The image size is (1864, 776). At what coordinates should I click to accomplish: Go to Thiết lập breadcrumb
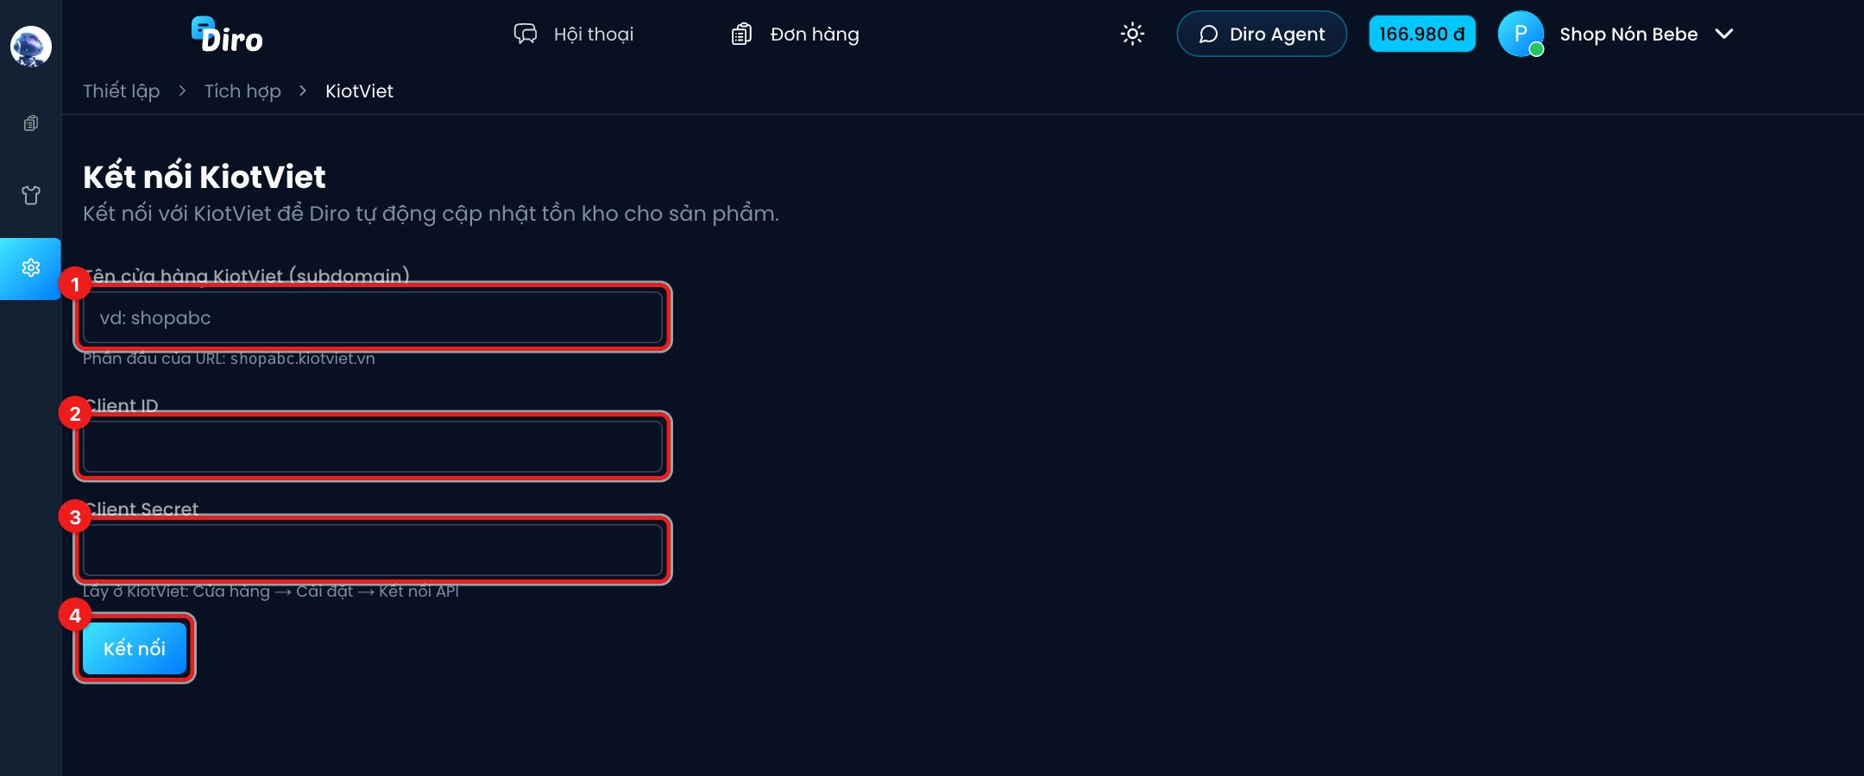[122, 91]
